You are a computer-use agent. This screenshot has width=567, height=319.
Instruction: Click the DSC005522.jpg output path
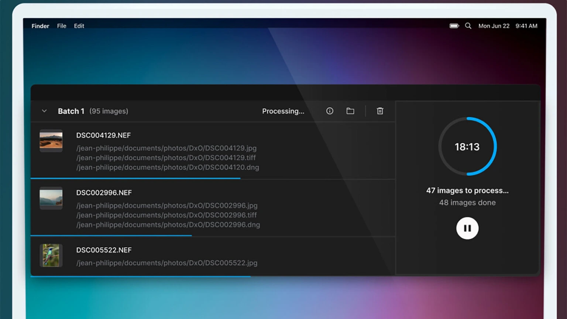166,263
